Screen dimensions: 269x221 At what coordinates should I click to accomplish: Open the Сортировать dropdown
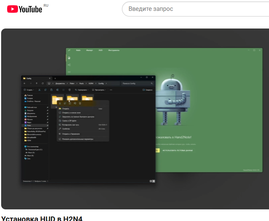coord(82,90)
